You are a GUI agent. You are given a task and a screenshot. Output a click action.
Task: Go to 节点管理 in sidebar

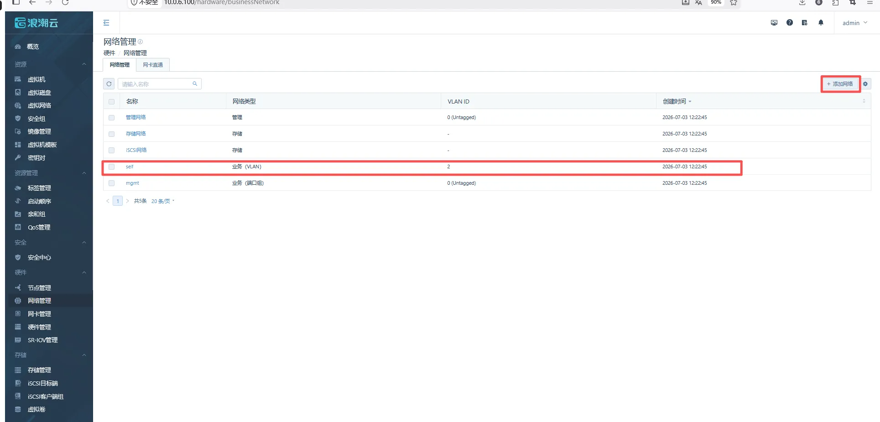[39, 288]
